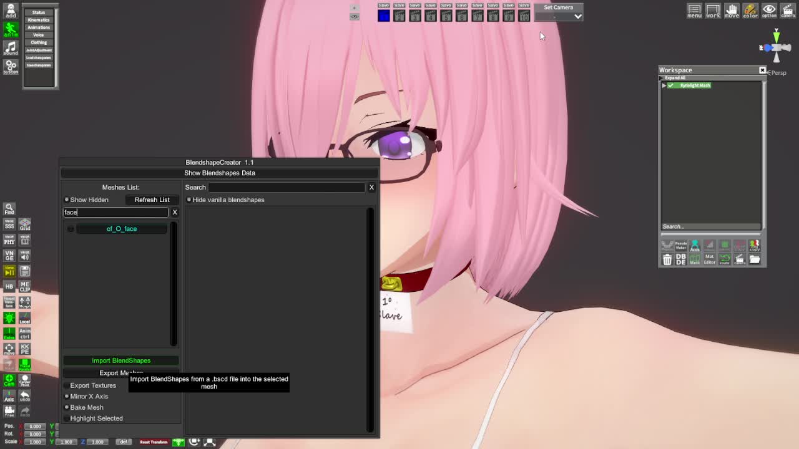Select the blue camera save slot 1
The image size is (799, 449).
point(383,16)
